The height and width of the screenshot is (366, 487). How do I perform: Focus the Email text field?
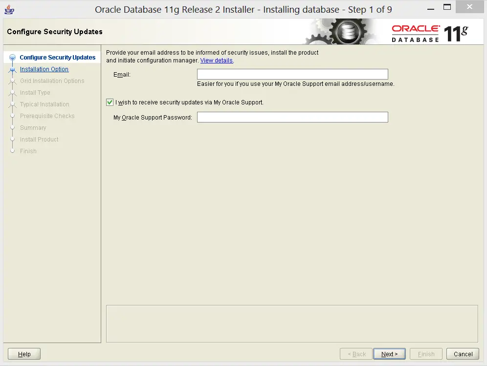coord(292,74)
